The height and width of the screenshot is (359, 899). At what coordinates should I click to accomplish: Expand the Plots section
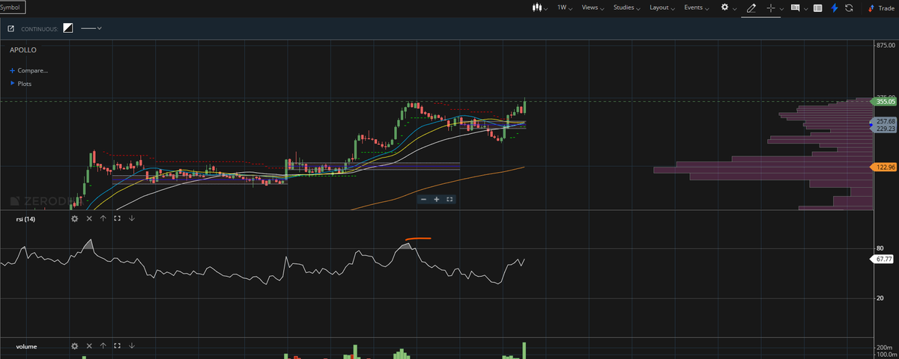click(21, 84)
